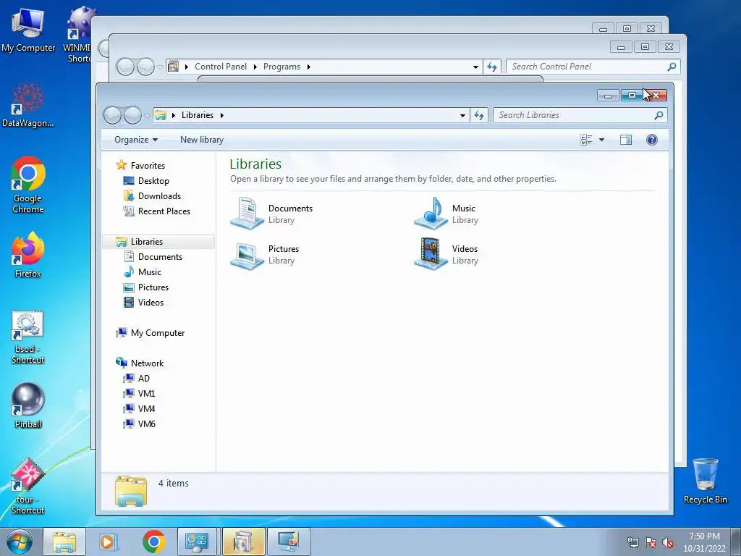This screenshot has width=741, height=556.
Task: Click the Back button in Libraries window
Action: coord(112,115)
